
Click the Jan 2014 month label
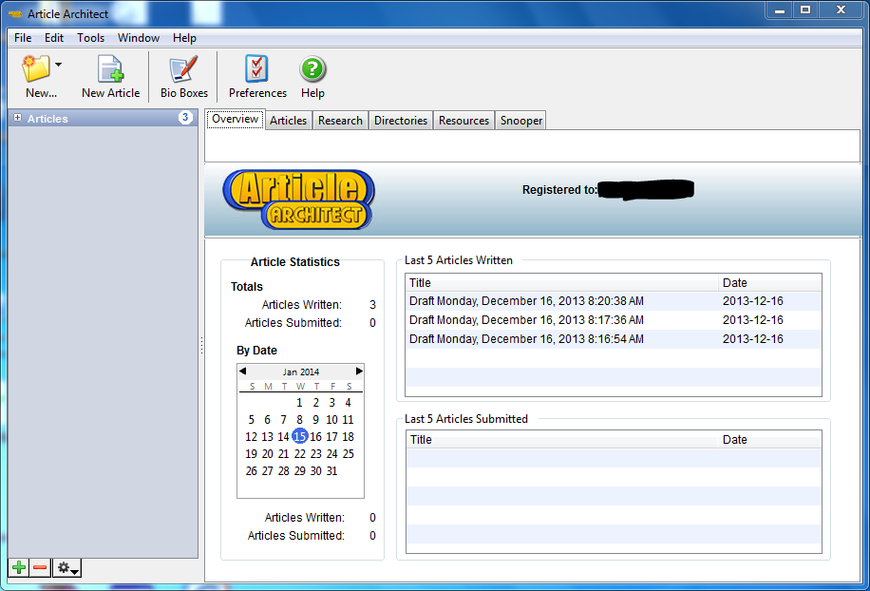(301, 372)
